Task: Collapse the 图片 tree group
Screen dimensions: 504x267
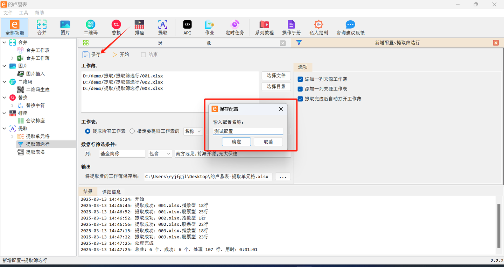Action: (5, 66)
